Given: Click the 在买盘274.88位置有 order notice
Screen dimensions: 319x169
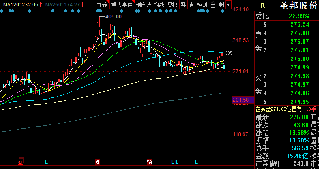Looking at the screenshot, I should [278, 109].
